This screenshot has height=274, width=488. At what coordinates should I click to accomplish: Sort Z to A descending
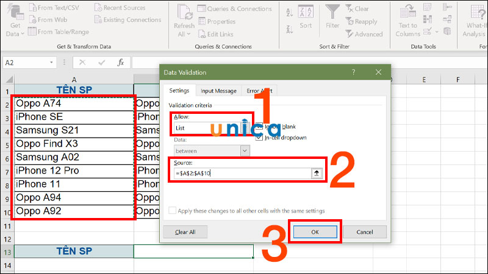[289, 29]
